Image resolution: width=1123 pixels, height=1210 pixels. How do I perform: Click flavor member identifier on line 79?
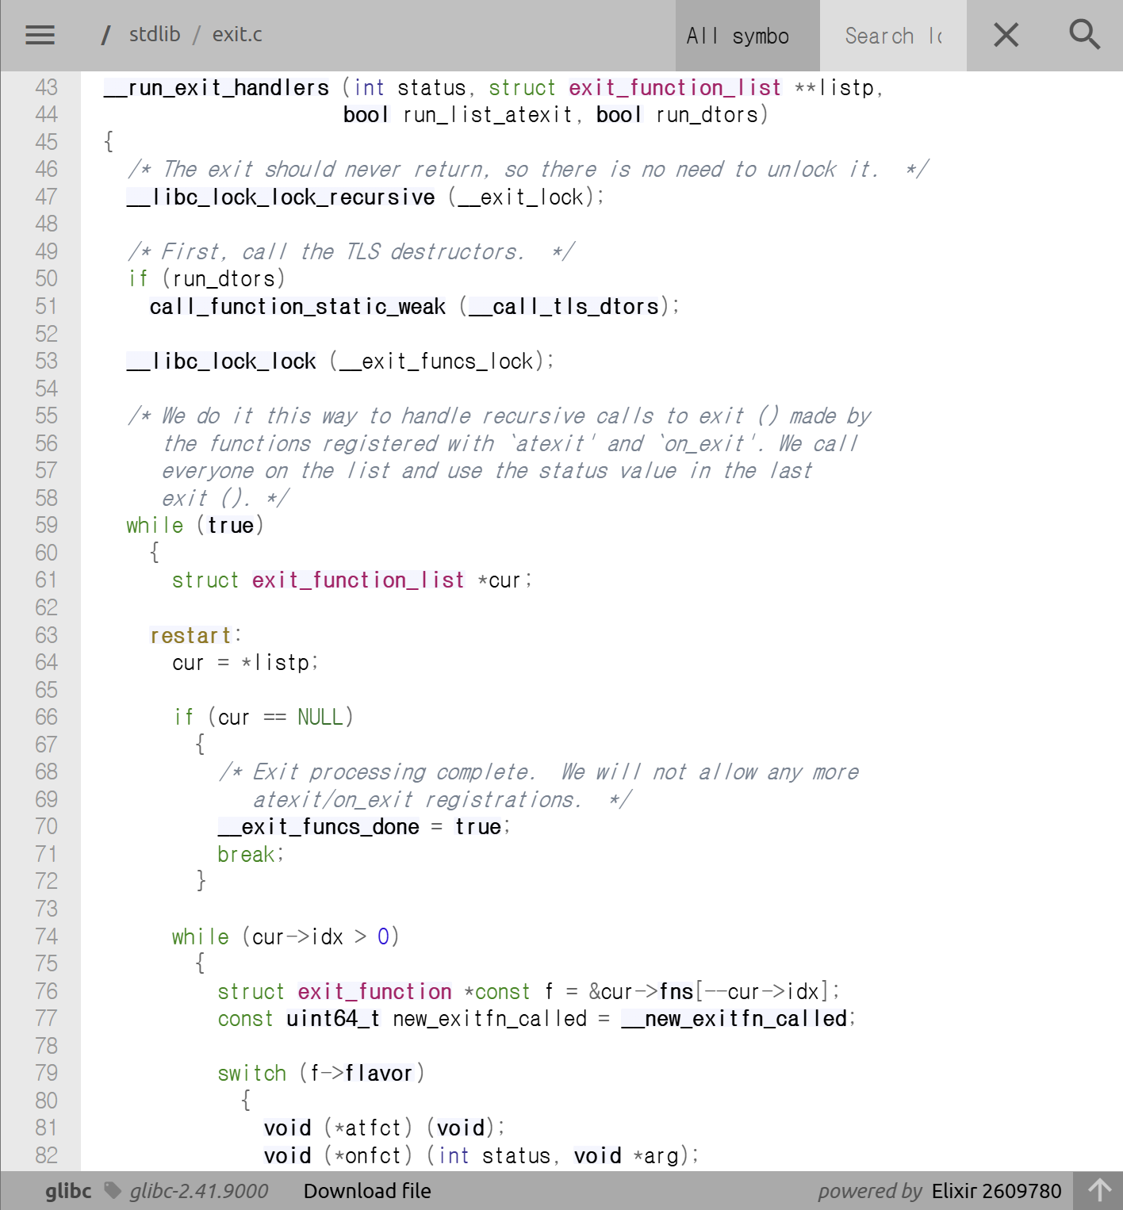pos(378,1073)
